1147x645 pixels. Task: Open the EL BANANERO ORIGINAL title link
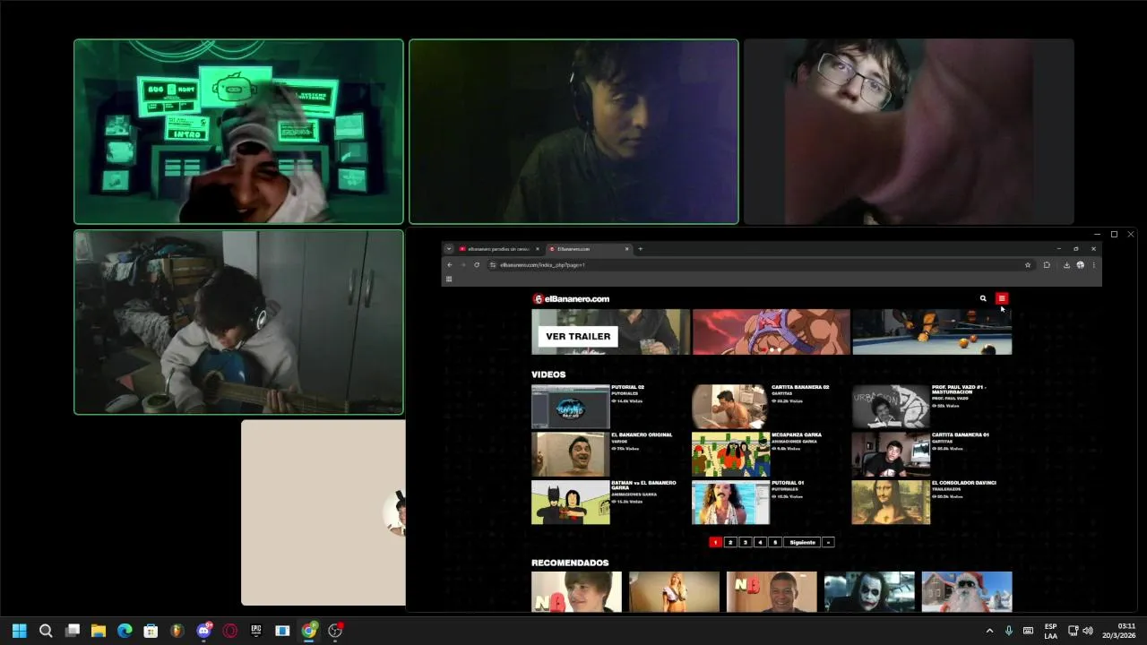[642, 434]
